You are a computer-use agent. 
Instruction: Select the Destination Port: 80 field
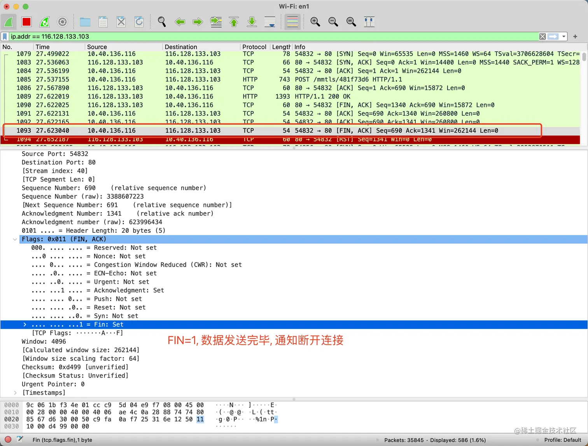[x=58, y=162]
